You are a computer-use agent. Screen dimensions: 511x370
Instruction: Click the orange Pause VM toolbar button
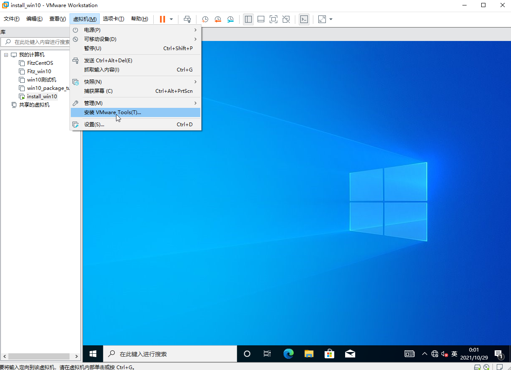162,19
